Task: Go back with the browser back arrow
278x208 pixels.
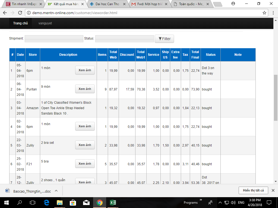Action: click(x=5, y=13)
